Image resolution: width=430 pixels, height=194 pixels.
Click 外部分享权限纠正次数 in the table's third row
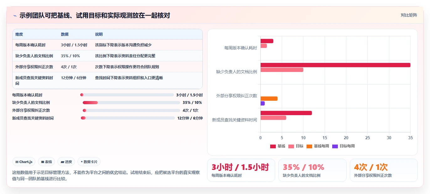pyautogui.click(x=34, y=67)
